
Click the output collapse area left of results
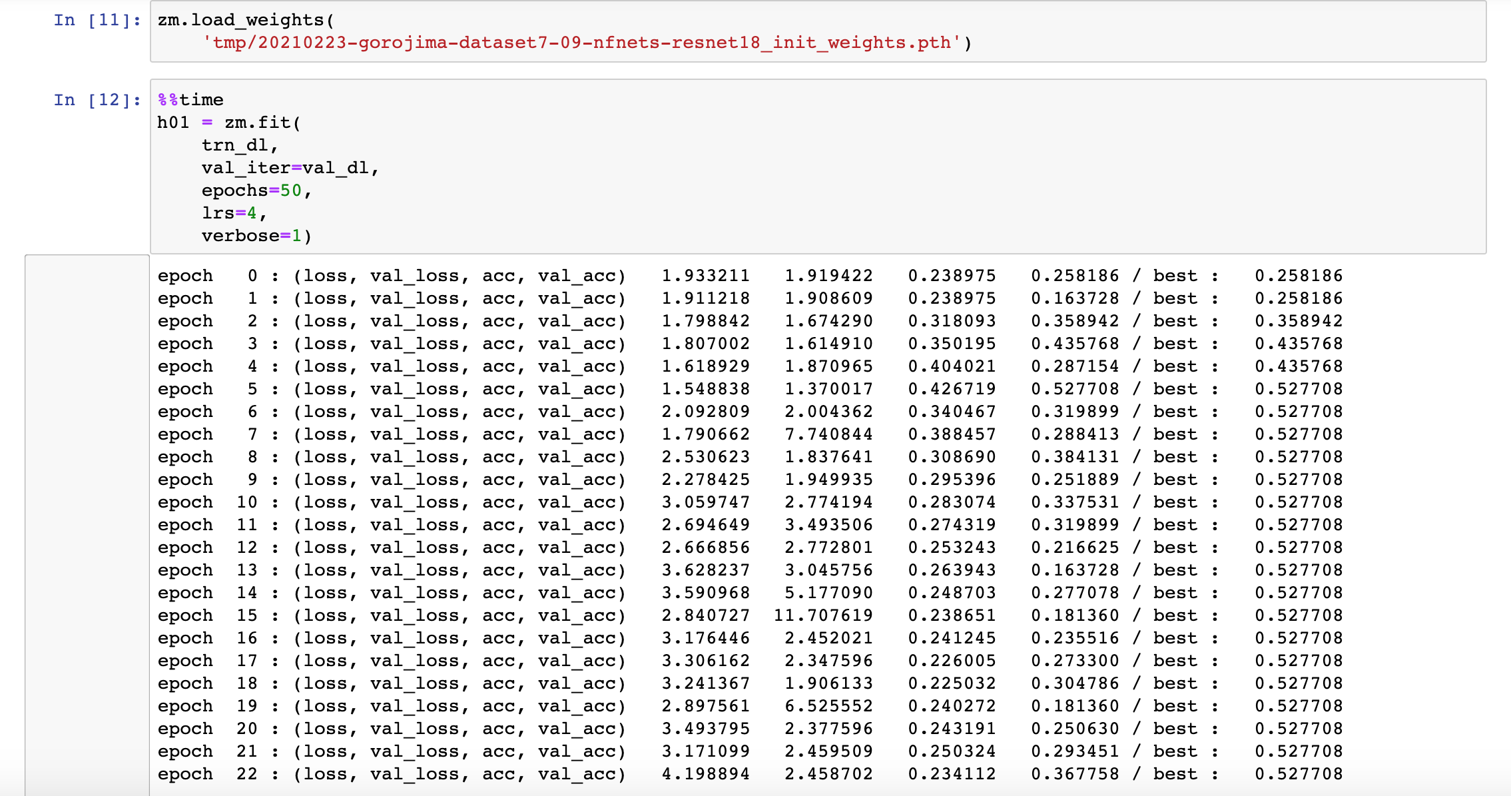point(87,525)
